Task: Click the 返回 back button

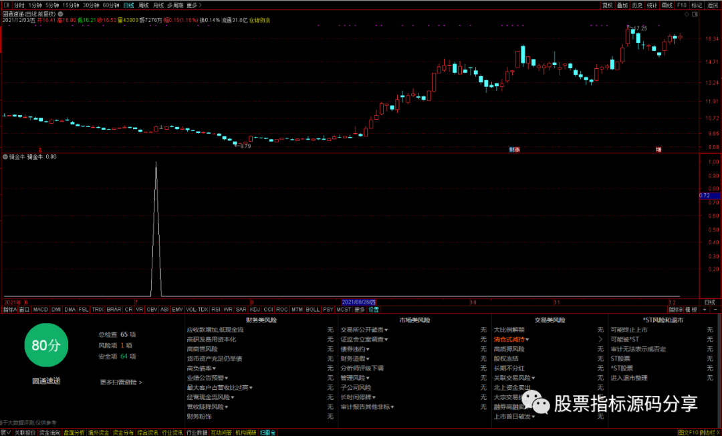Action: pos(713,5)
